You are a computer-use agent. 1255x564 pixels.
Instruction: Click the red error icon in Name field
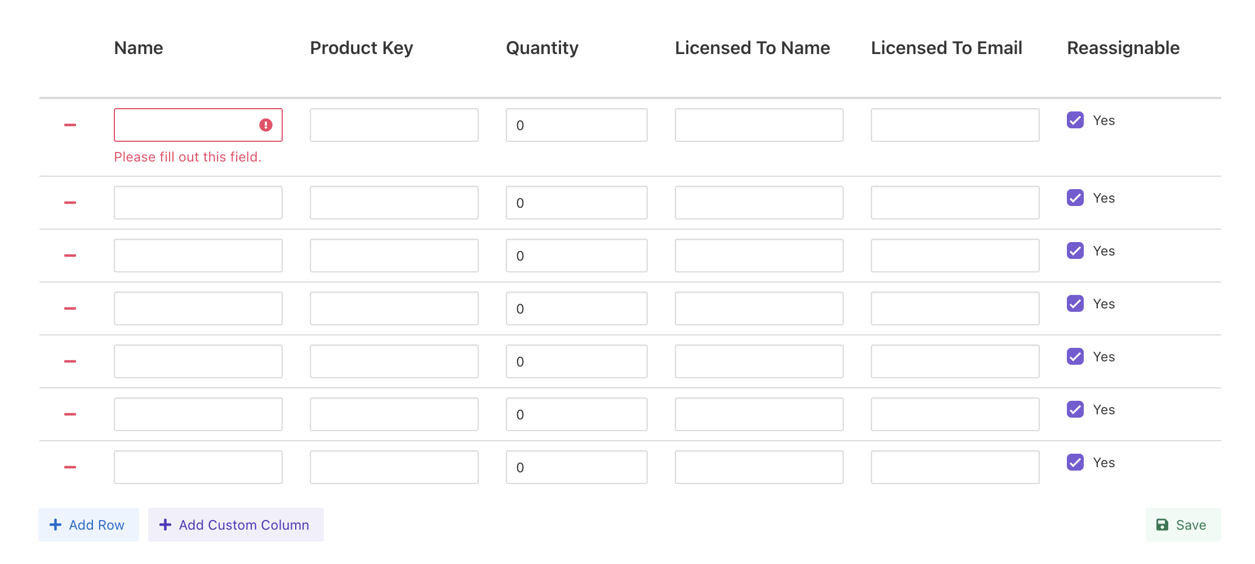[266, 125]
